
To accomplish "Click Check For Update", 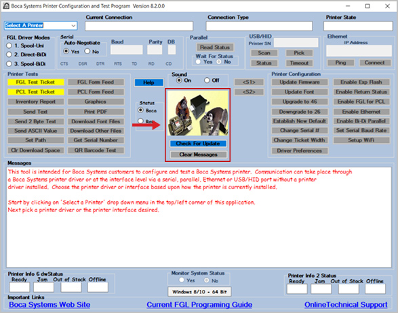I will pos(198,144).
